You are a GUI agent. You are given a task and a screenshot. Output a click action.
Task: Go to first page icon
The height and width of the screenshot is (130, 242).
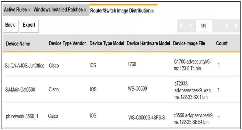pyautogui.click(x=181, y=26)
